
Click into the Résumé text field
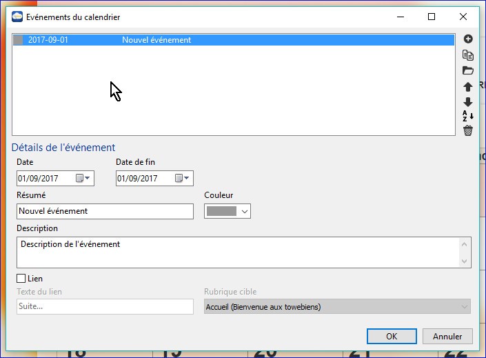click(105, 211)
